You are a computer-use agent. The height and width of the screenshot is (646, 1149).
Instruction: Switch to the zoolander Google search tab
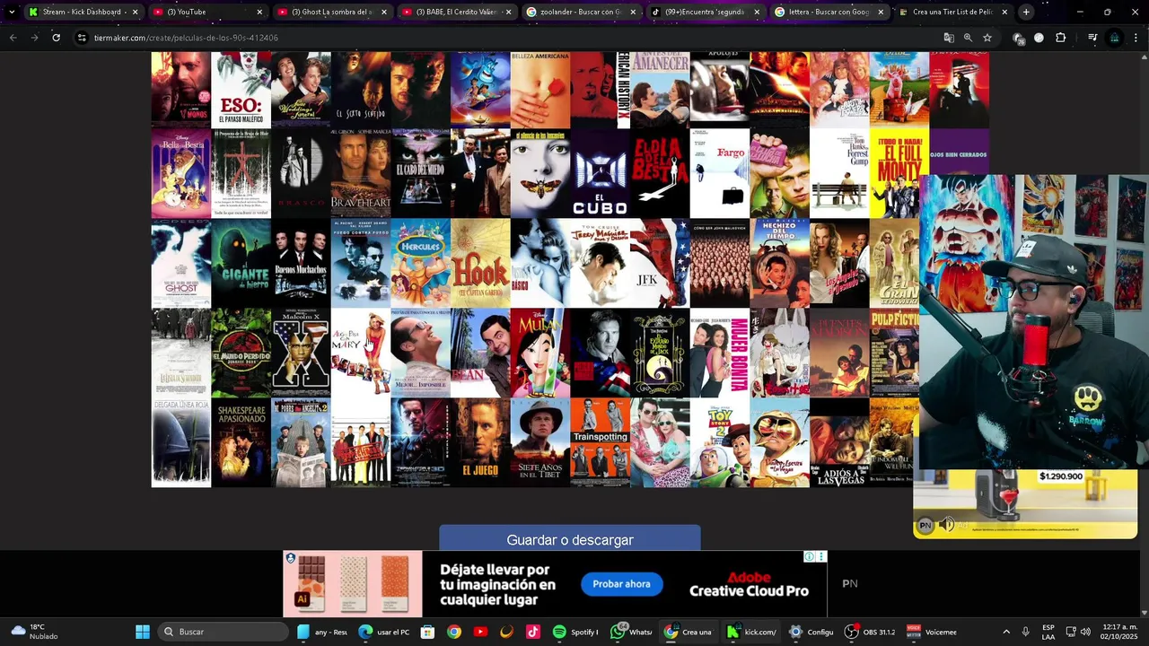pos(582,12)
